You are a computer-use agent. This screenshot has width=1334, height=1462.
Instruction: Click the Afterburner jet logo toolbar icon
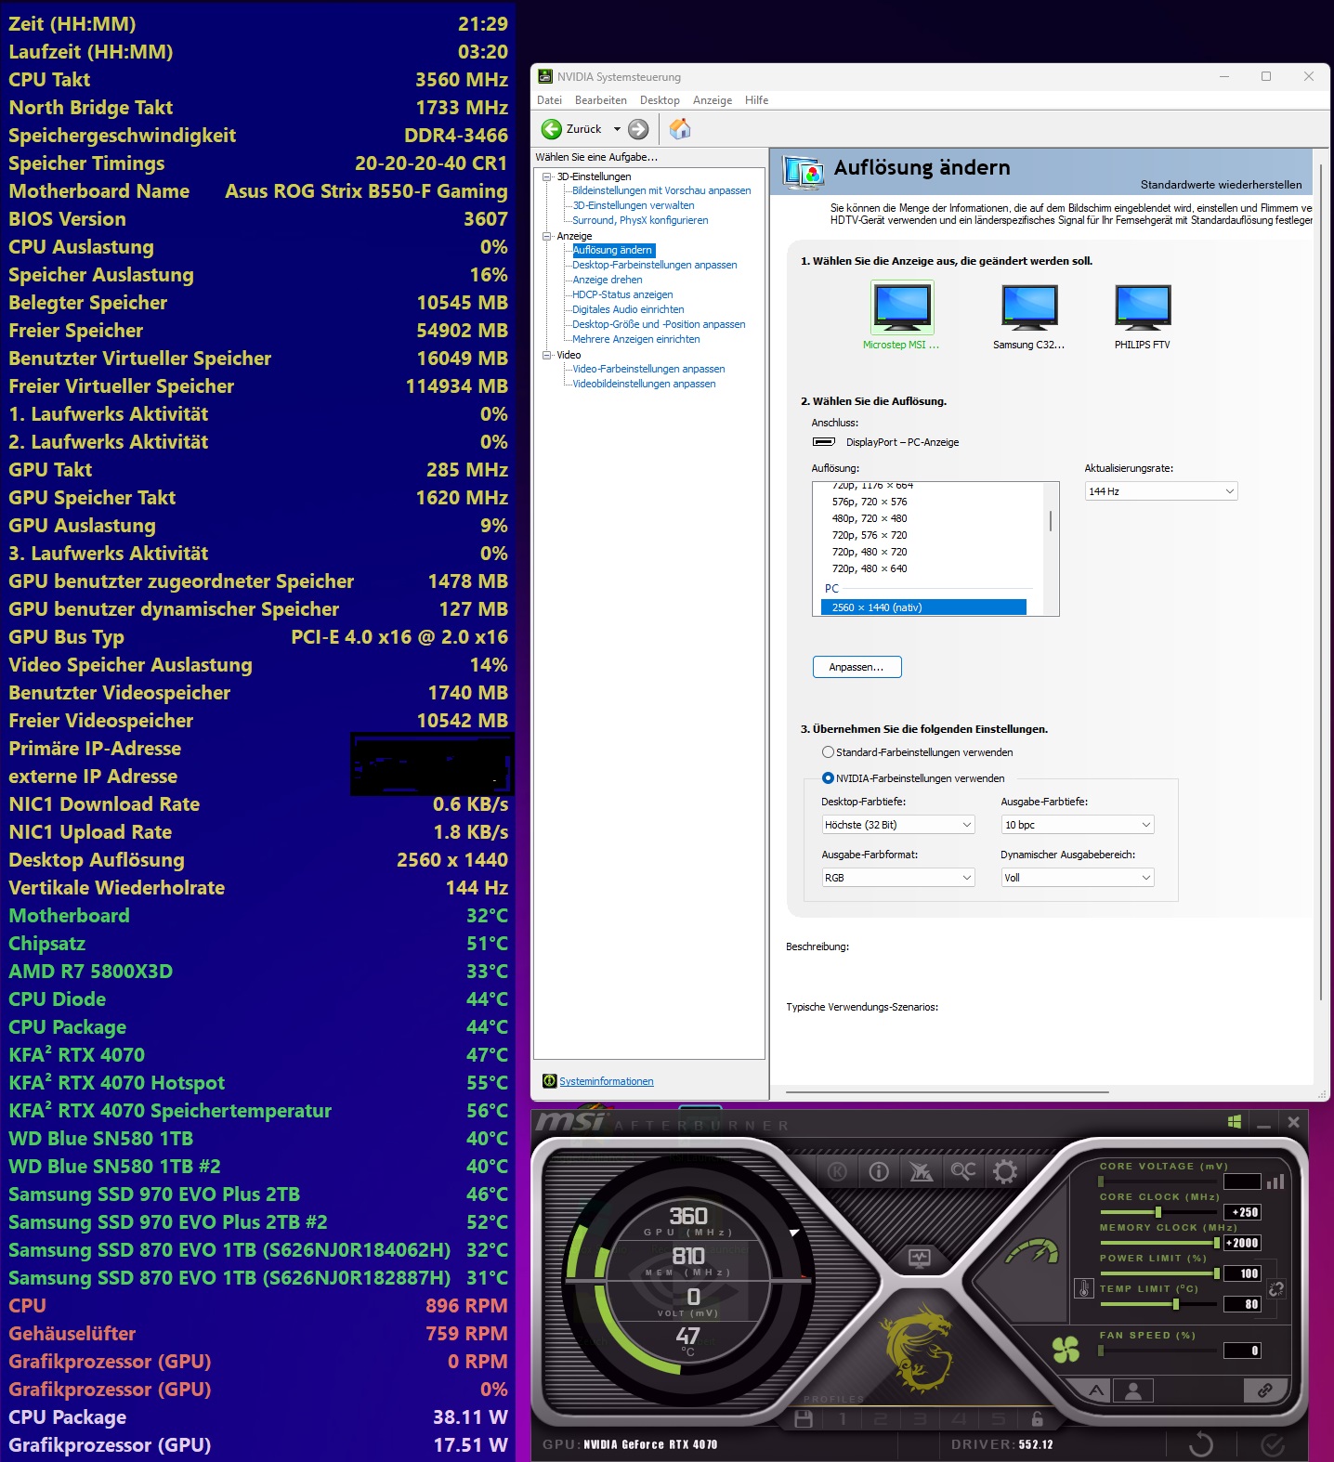[921, 1171]
